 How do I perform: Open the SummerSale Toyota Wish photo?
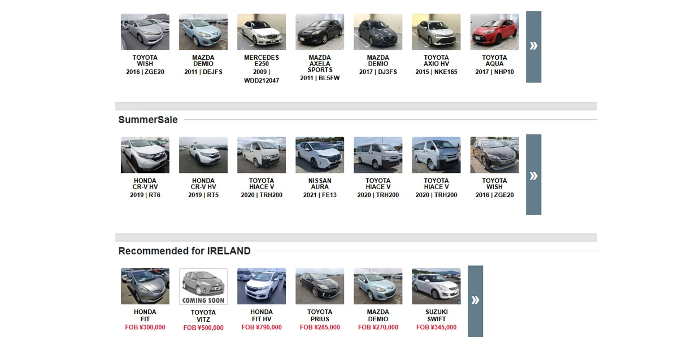click(494, 155)
